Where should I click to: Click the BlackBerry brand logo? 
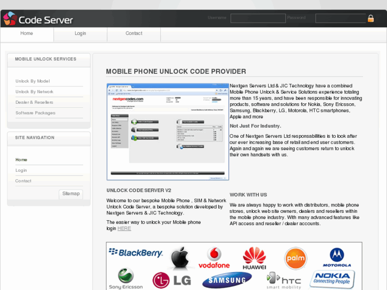136,253
